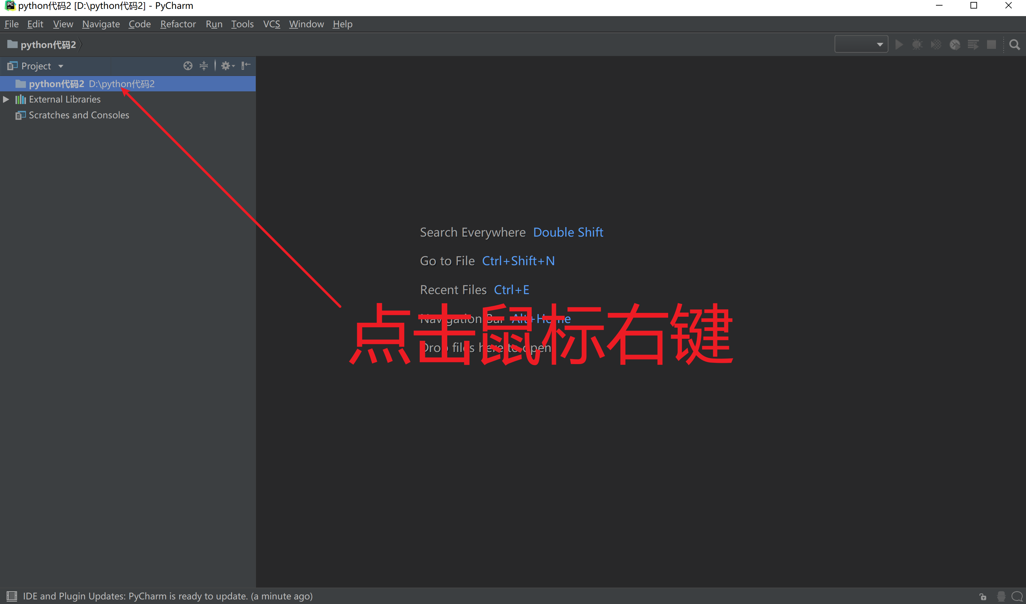The width and height of the screenshot is (1026, 604).
Task: Open the VCS menu
Action: point(271,24)
